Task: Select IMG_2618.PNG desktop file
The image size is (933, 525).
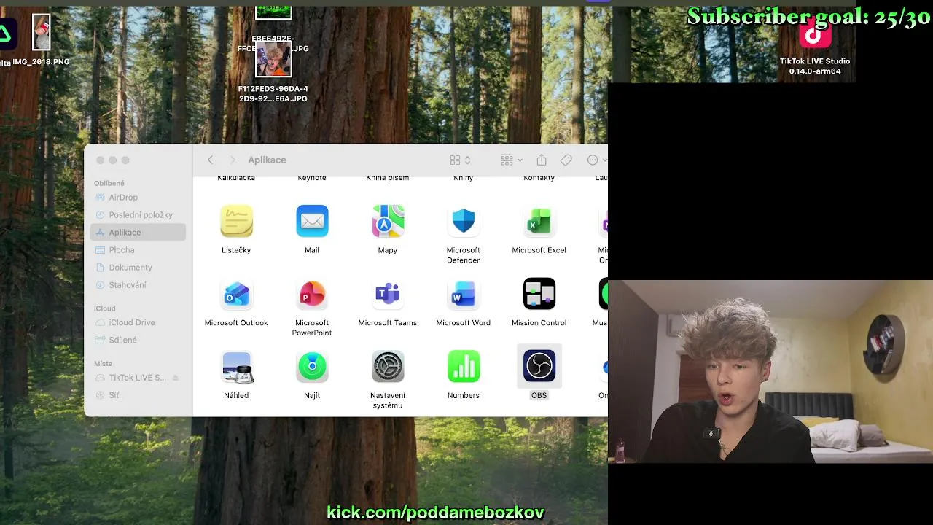Action: (x=42, y=32)
